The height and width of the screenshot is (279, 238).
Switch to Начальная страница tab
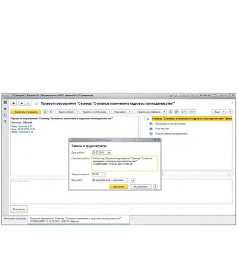15,218
